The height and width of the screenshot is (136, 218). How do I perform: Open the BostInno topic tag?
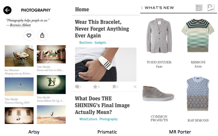point(86,42)
